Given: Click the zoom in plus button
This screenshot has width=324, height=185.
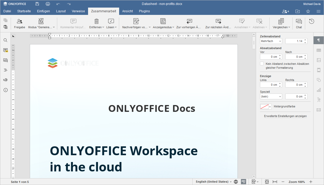Looking at the screenshot, I should (x=311, y=182).
